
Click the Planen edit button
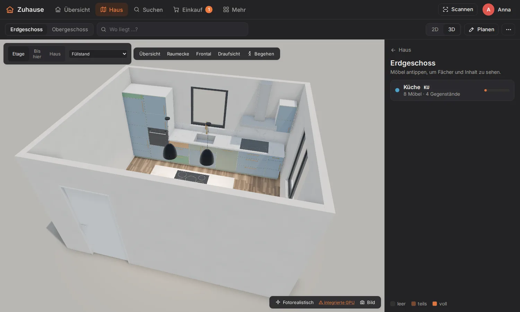[481, 29]
